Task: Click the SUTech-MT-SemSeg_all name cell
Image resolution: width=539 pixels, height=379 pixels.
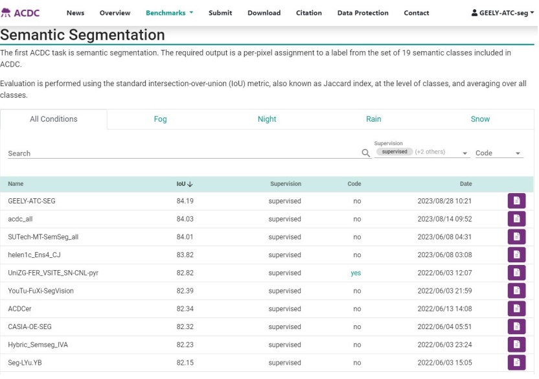Action: (43, 236)
